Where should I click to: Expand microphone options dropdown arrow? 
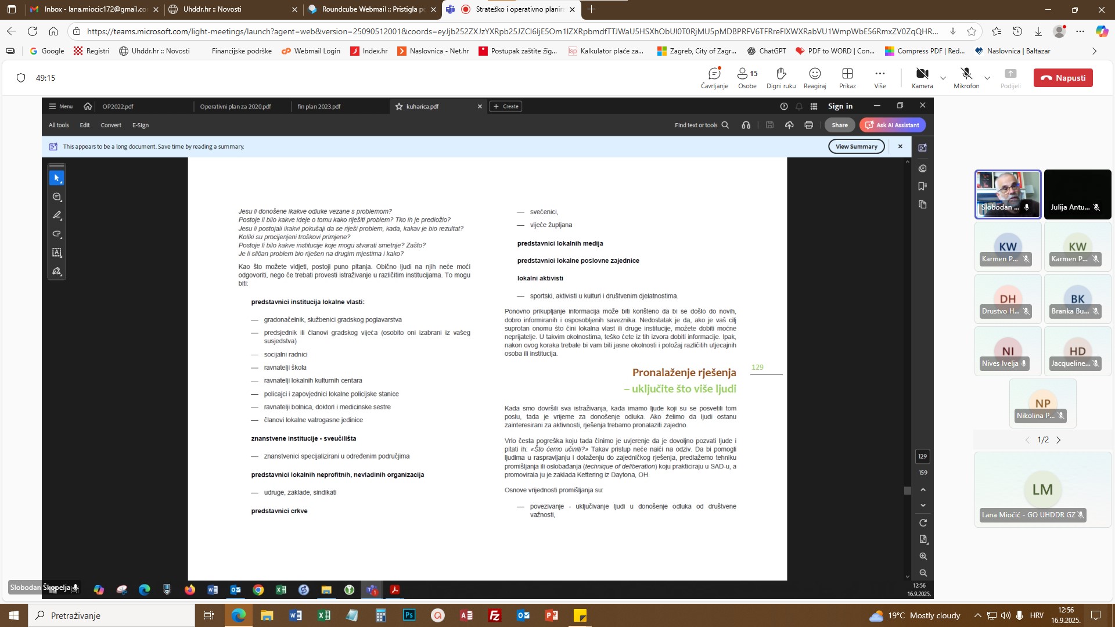[987, 78]
